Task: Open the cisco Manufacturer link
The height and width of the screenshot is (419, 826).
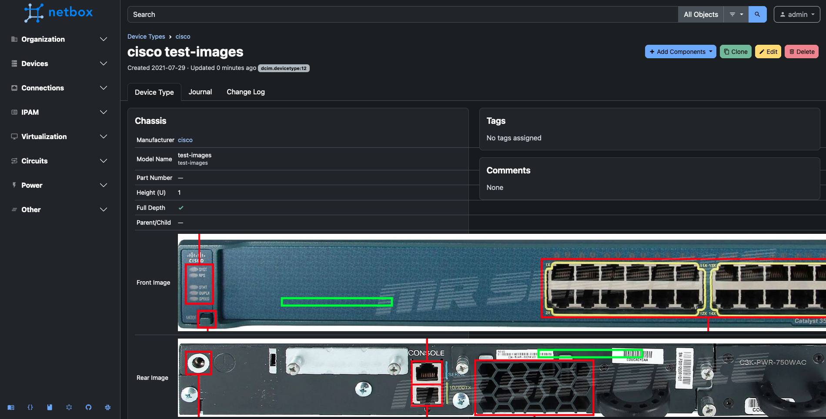Action: point(185,140)
